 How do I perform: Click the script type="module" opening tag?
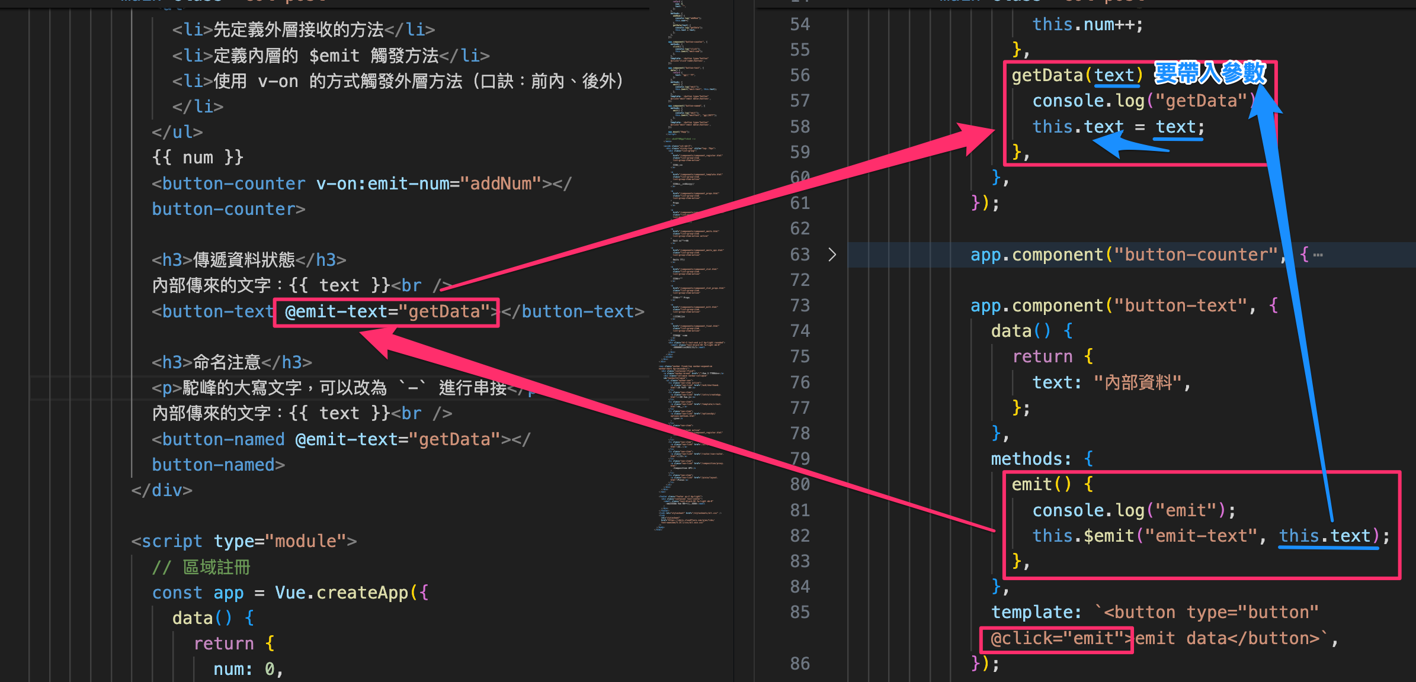pyautogui.click(x=244, y=541)
